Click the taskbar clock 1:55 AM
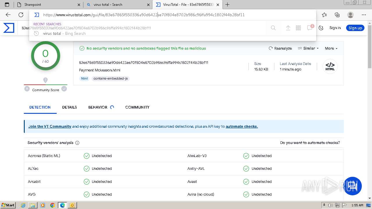372x209 pixels. pyautogui.click(x=357, y=205)
